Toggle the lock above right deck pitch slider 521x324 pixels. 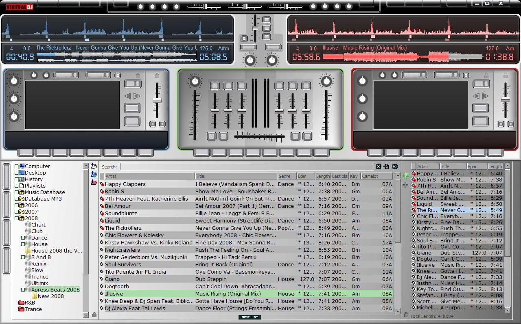[506, 76]
